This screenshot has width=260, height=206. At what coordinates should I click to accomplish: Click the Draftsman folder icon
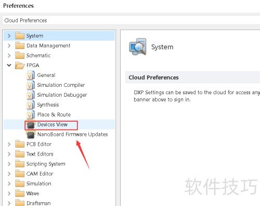click(20, 203)
